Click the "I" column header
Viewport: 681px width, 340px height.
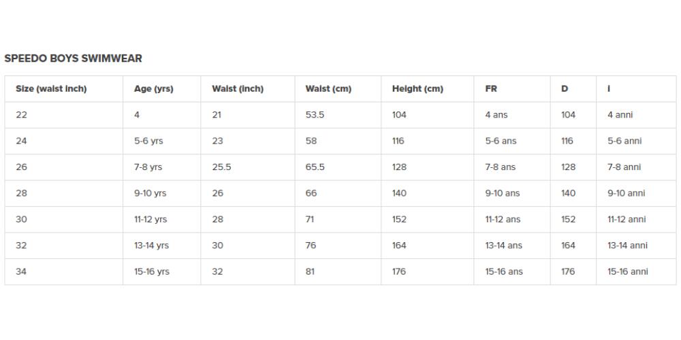point(609,89)
